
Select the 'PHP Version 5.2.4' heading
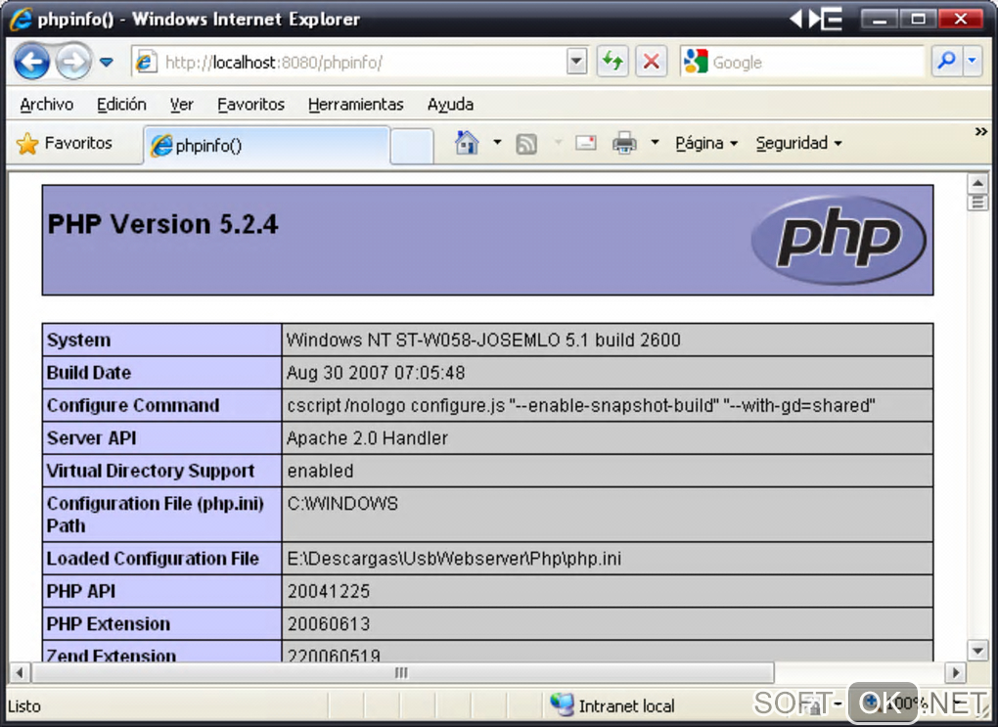tap(163, 224)
